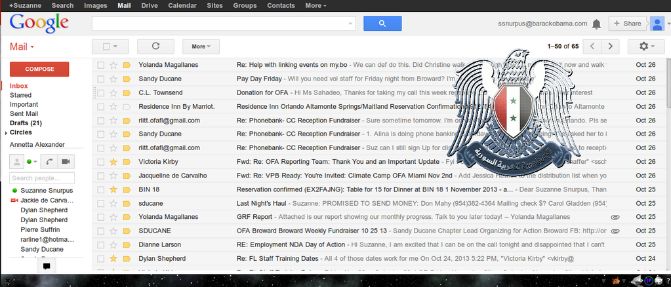Open Groups from the top bar
Viewport: 671px width, 287px height.
tap(245, 5)
